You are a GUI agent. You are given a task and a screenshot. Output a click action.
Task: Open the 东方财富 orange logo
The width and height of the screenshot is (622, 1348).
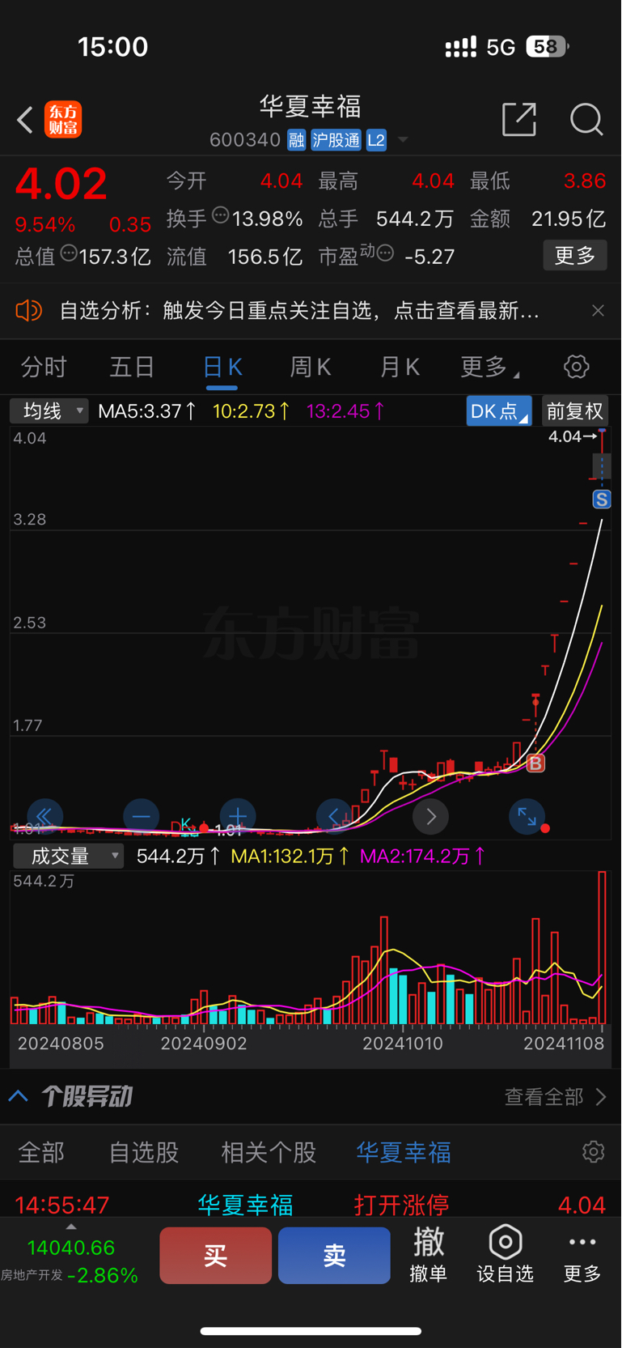[x=63, y=120]
